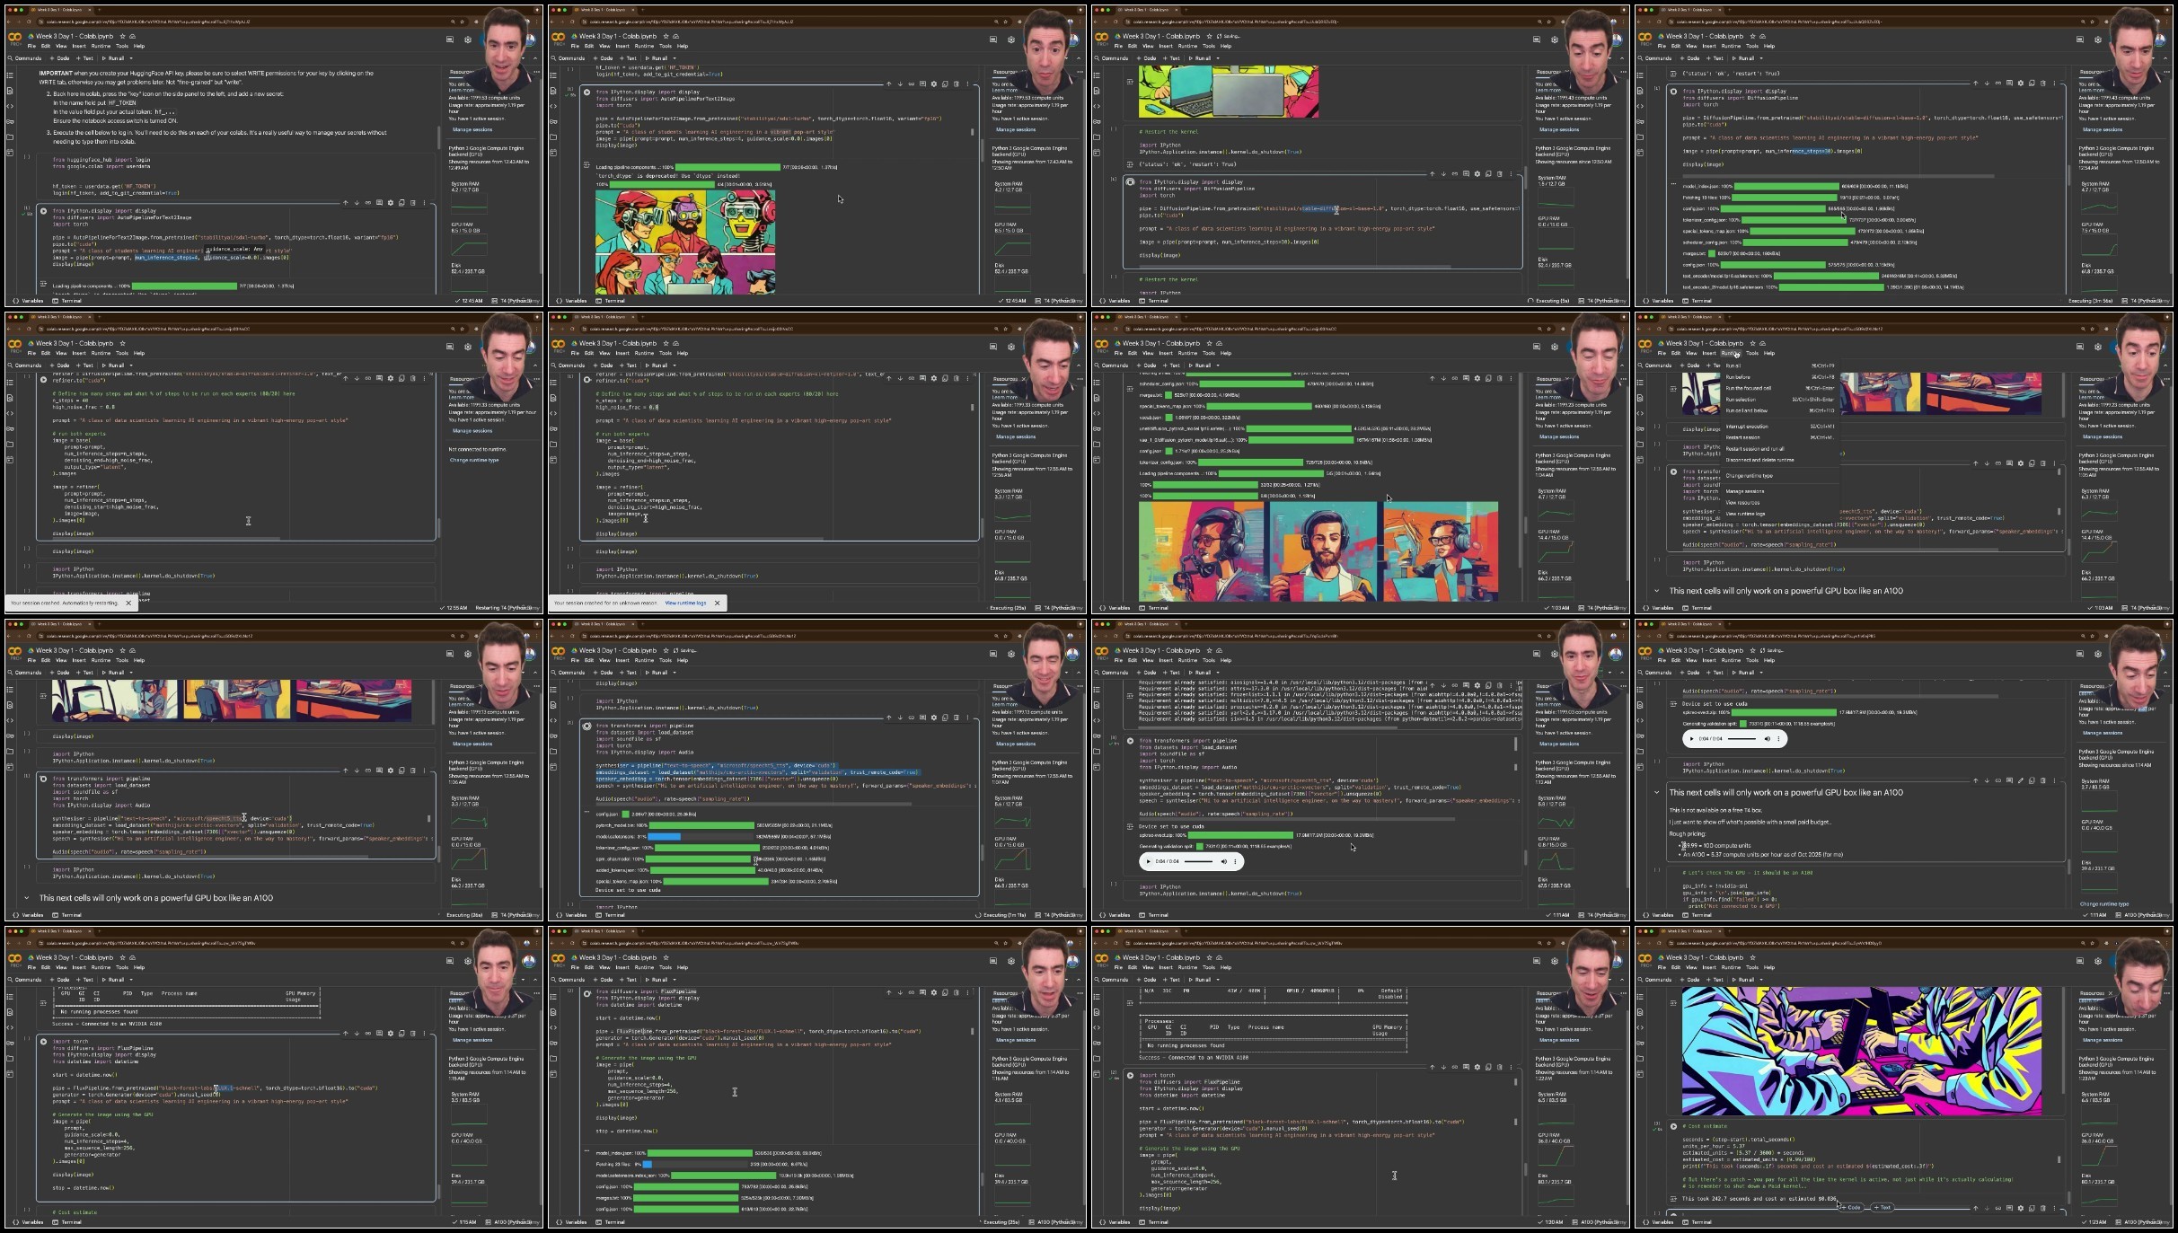This screenshot has width=2178, height=1233.
Task: Play audio in player above A100 pricing text
Action: (x=1692, y=738)
